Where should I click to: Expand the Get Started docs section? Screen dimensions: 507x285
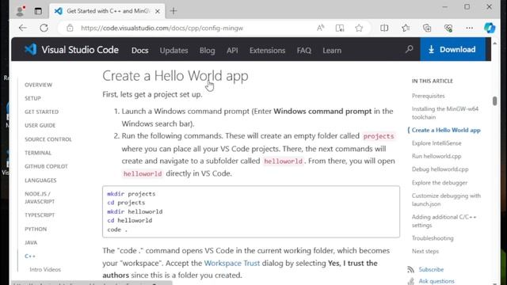click(x=42, y=112)
